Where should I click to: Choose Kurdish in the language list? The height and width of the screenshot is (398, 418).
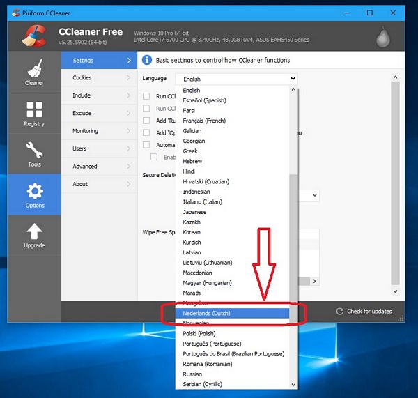tap(232, 242)
